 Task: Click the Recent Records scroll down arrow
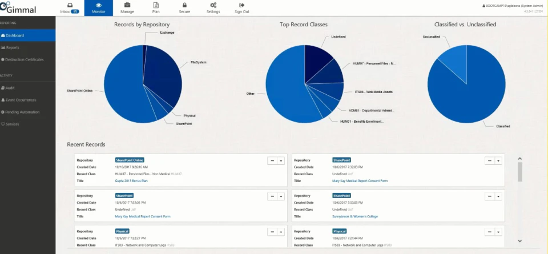point(519,241)
